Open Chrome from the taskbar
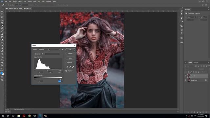210x118 pixels. click(x=29, y=116)
